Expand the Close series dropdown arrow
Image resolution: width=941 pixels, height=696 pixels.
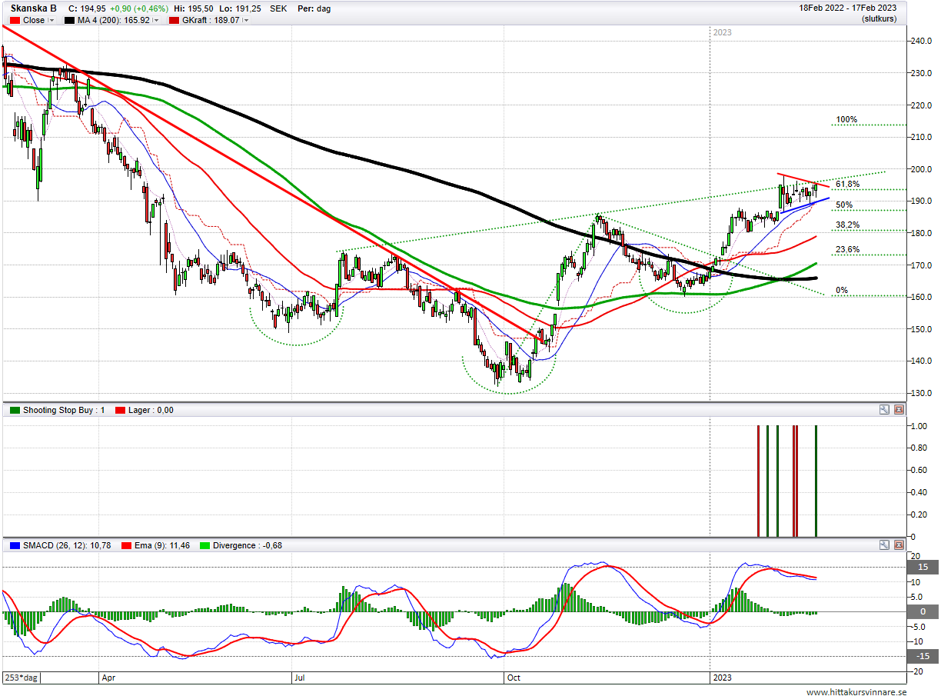[52, 21]
